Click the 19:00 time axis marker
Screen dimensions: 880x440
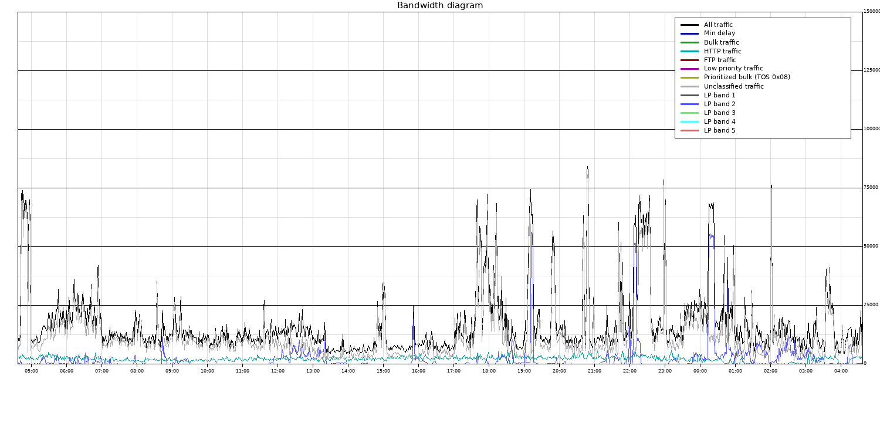(524, 371)
